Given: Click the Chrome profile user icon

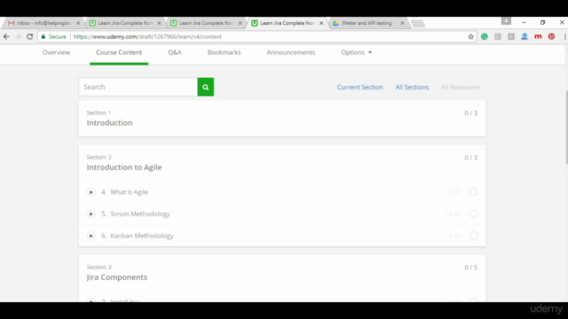Looking at the screenshot, I should coord(506,21).
